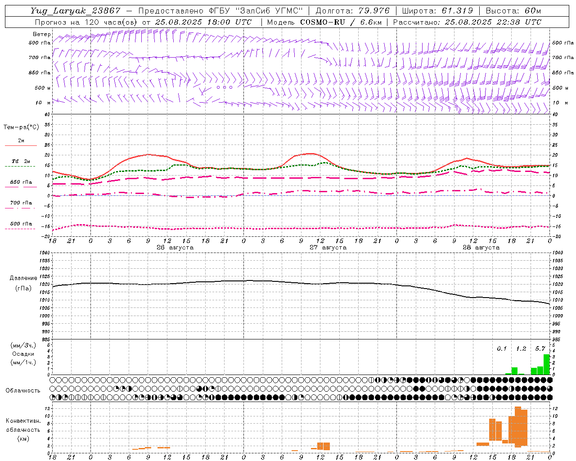Viewport: 576px width, 461px height.
Task: Click the '(км)' convective cloud unit label
Action: (x=23, y=438)
